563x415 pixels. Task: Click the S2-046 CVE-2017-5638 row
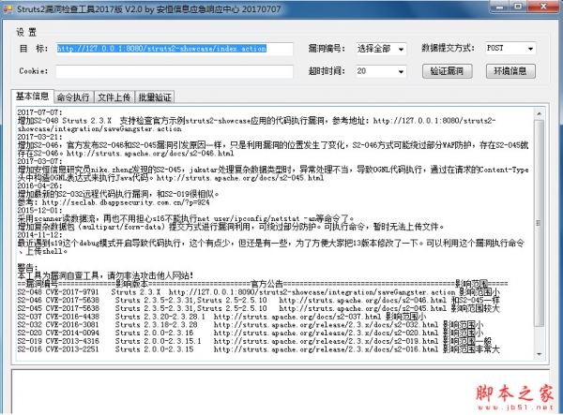[259, 301]
